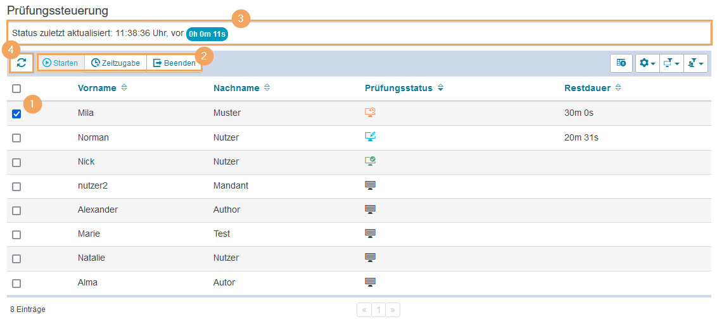Uncheck the checkbox for Mila Muster
This screenshot has width=717, height=319.
(x=16, y=114)
